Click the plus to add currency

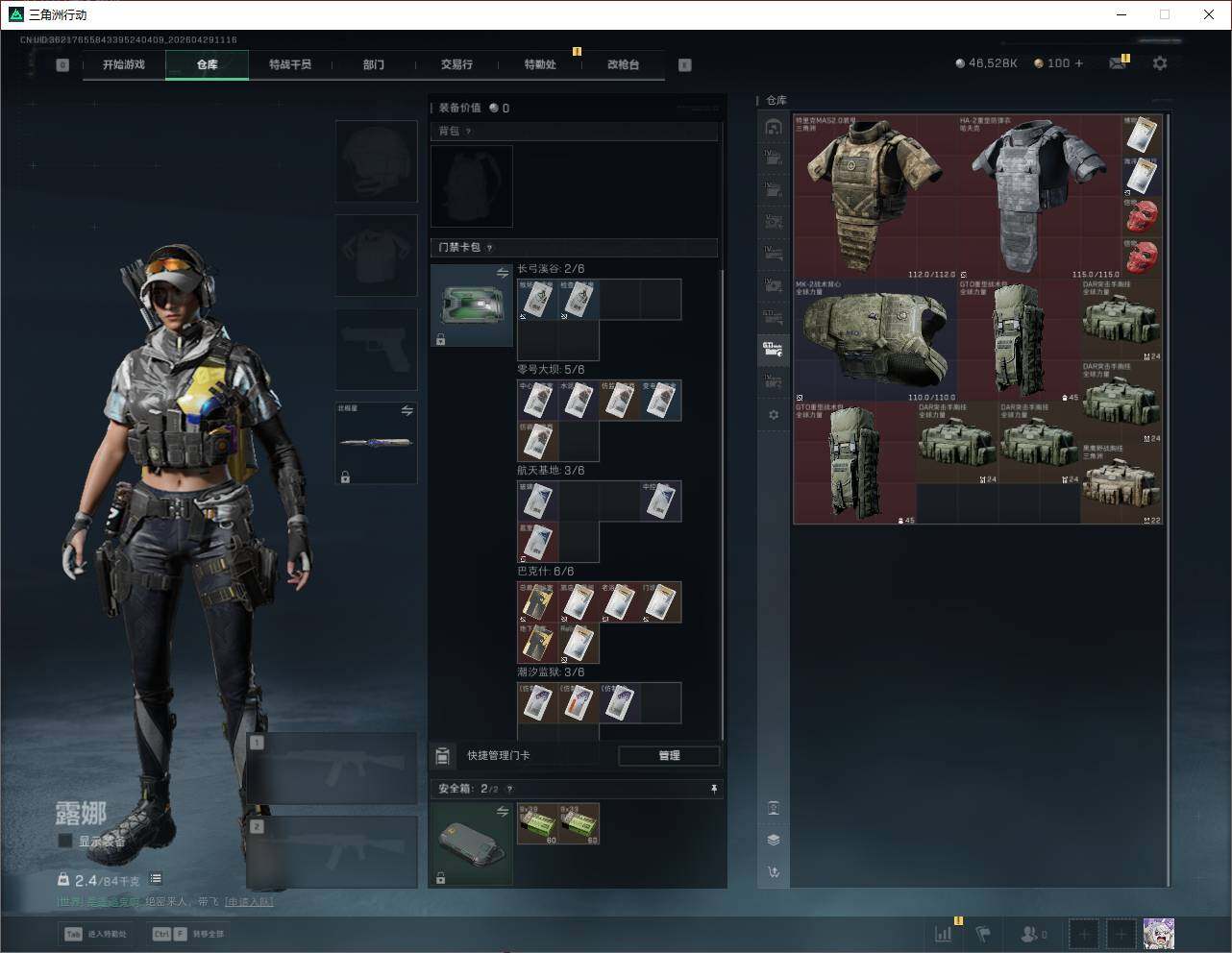[1079, 63]
